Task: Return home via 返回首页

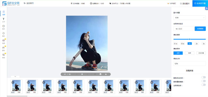Action: (x=29, y=3)
